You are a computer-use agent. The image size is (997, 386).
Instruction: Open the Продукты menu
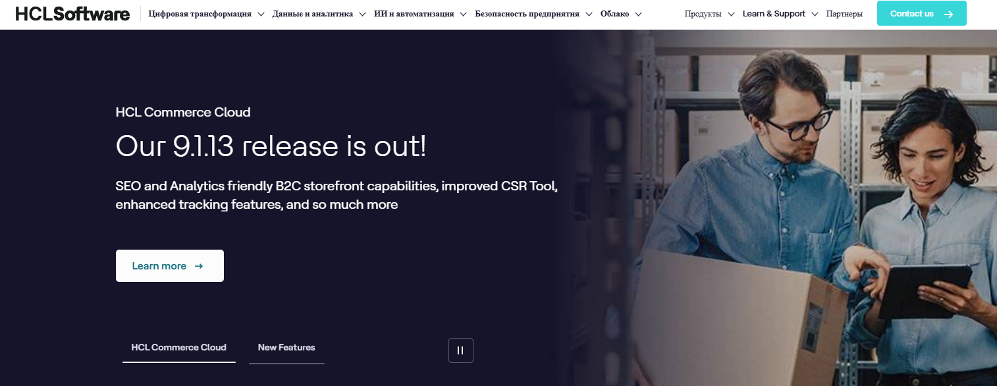click(703, 14)
